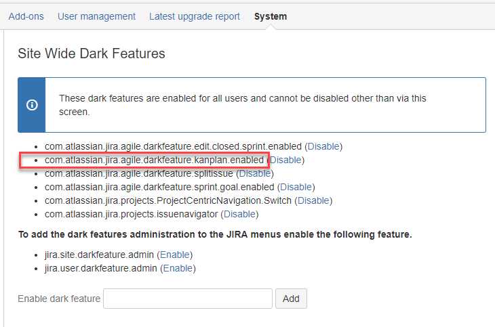
Task: Click the Enable dark feature label
Action: pyautogui.click(x=59, y=299)
